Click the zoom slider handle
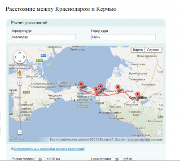This screenshot has width=180, height=161. pos(20,114)
